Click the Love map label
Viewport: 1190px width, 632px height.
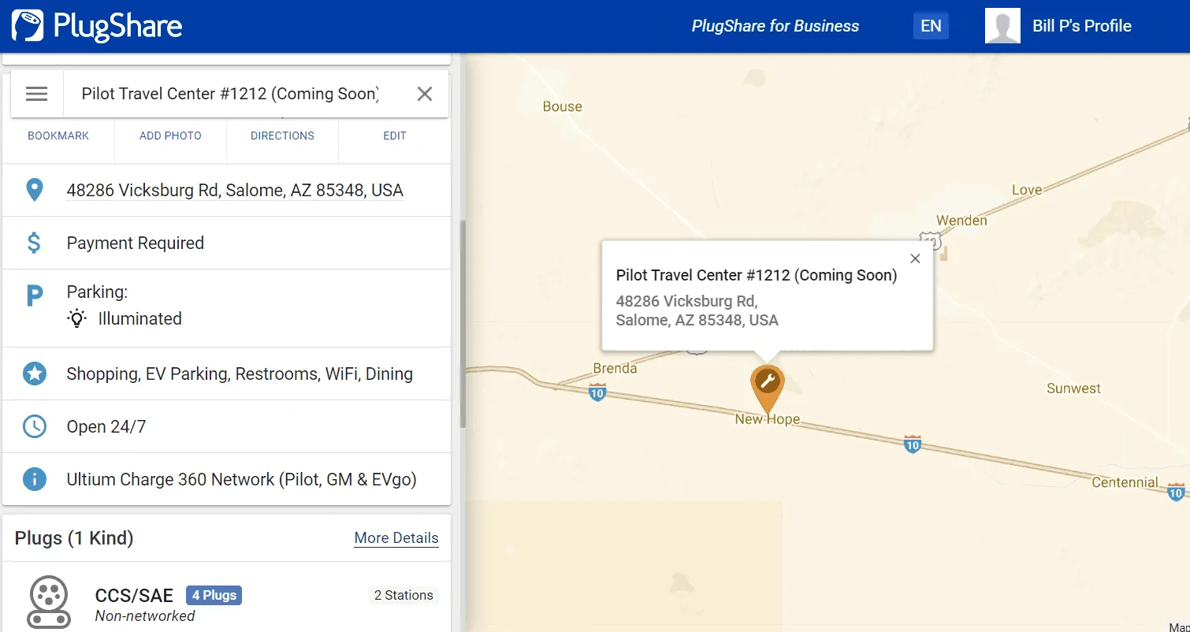click(1027, 190)
